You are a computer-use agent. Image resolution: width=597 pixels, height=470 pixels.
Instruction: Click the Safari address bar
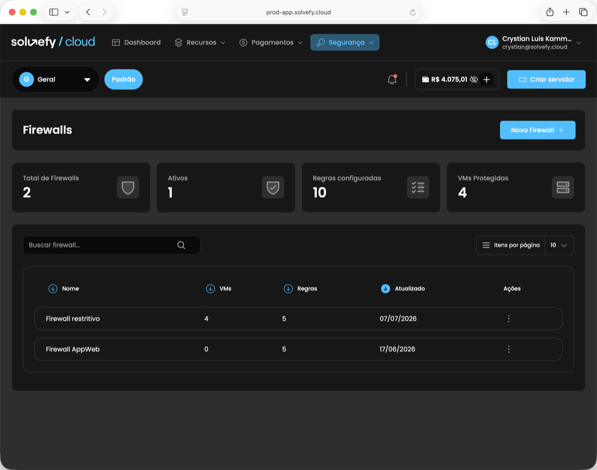298,12
